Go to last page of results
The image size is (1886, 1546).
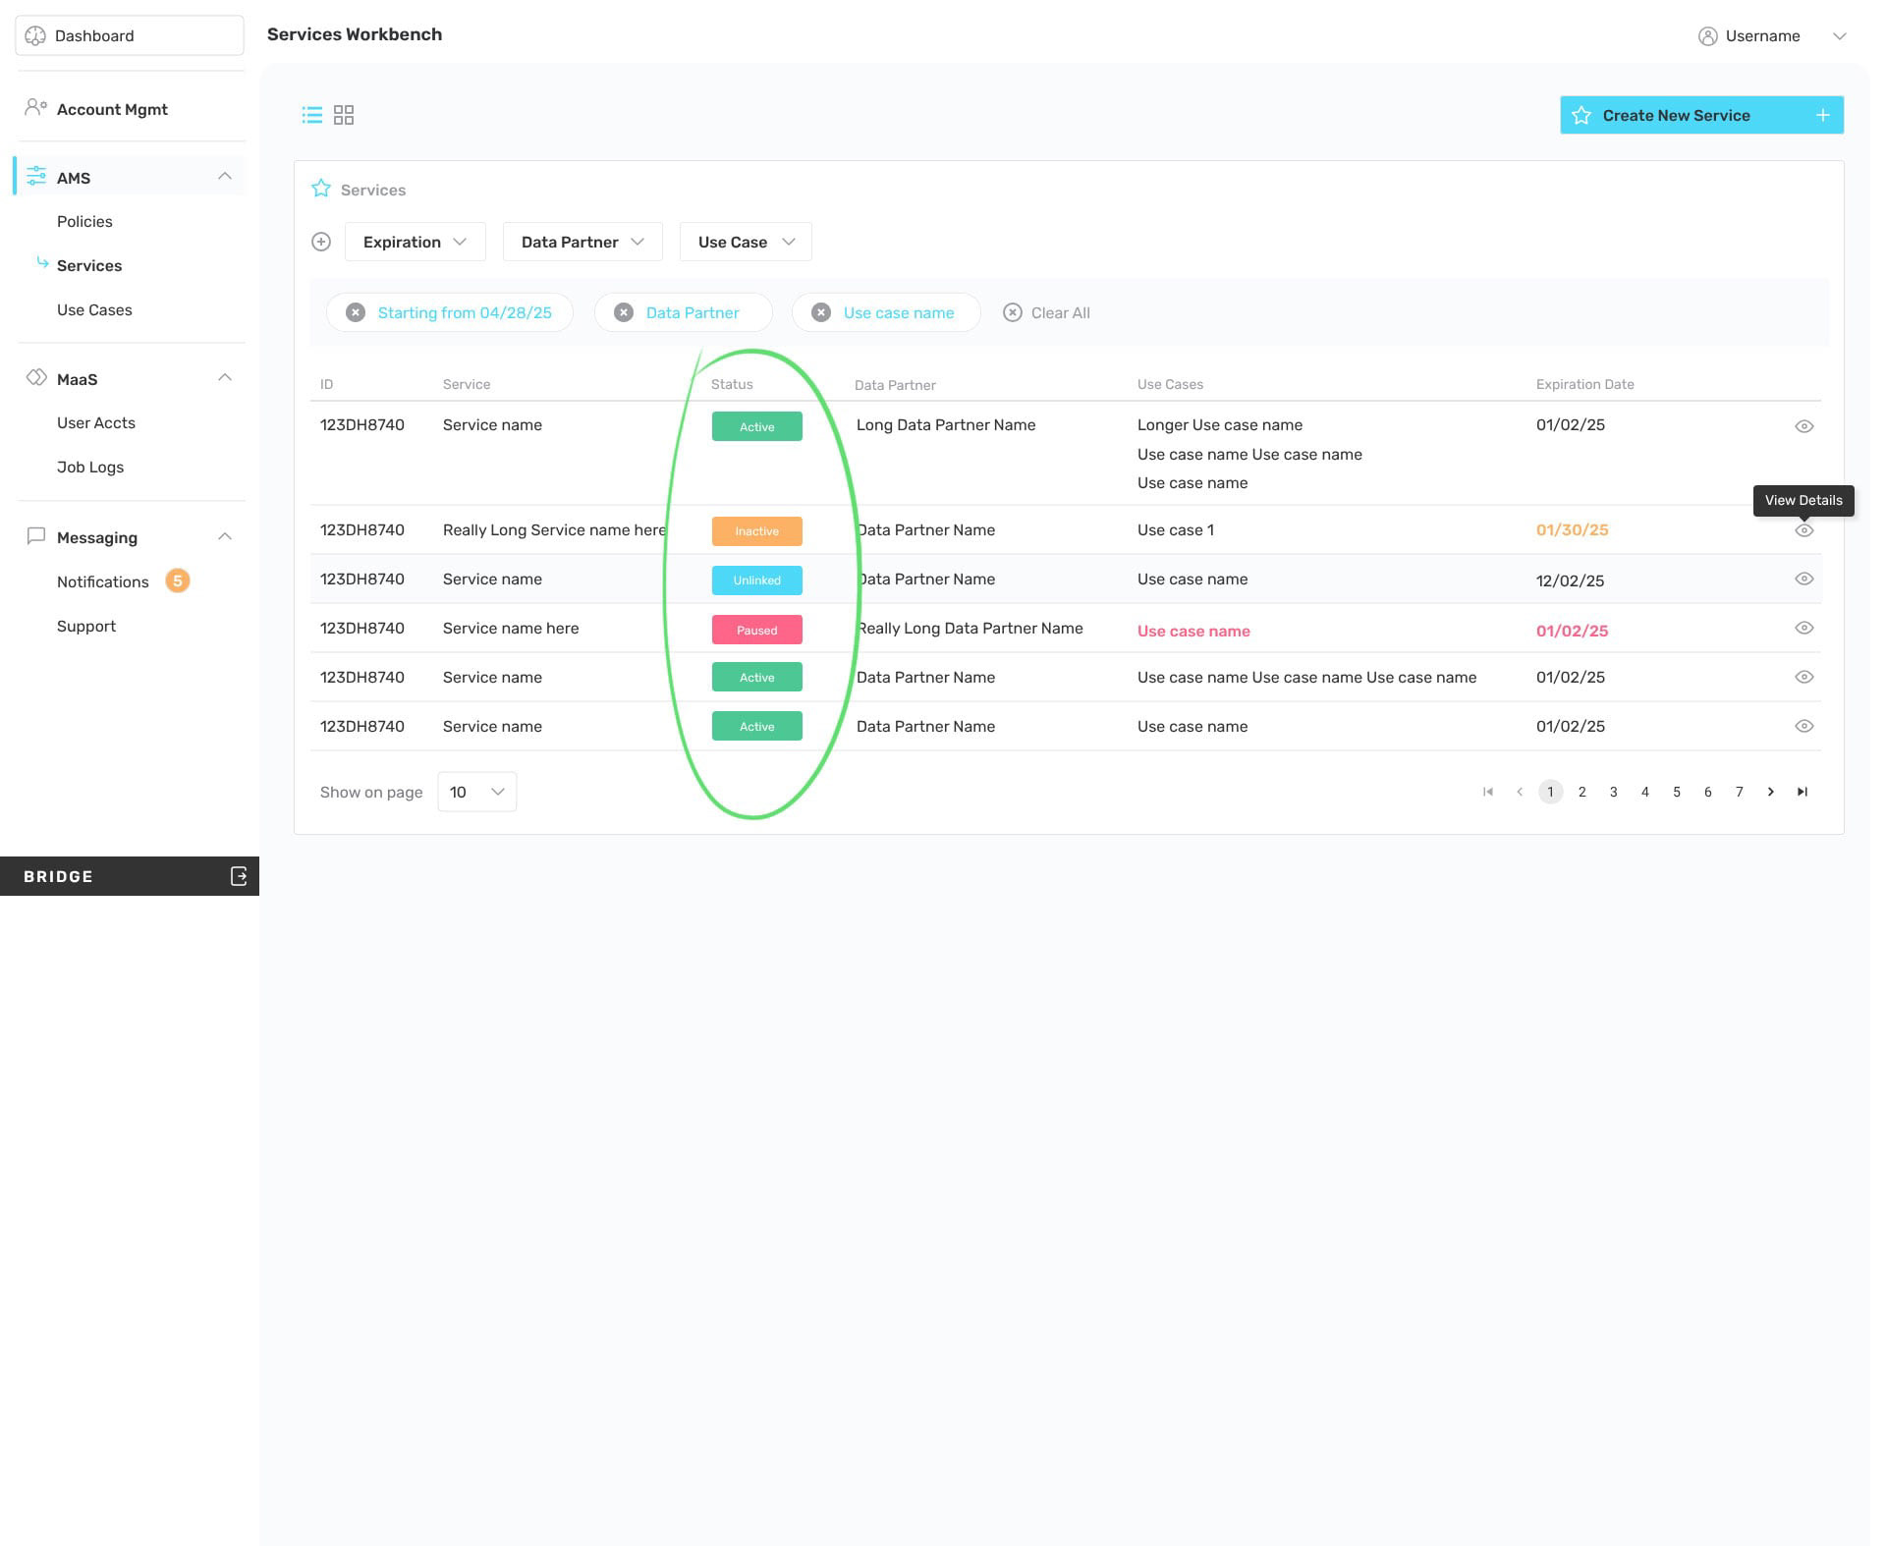[1803, 792]
